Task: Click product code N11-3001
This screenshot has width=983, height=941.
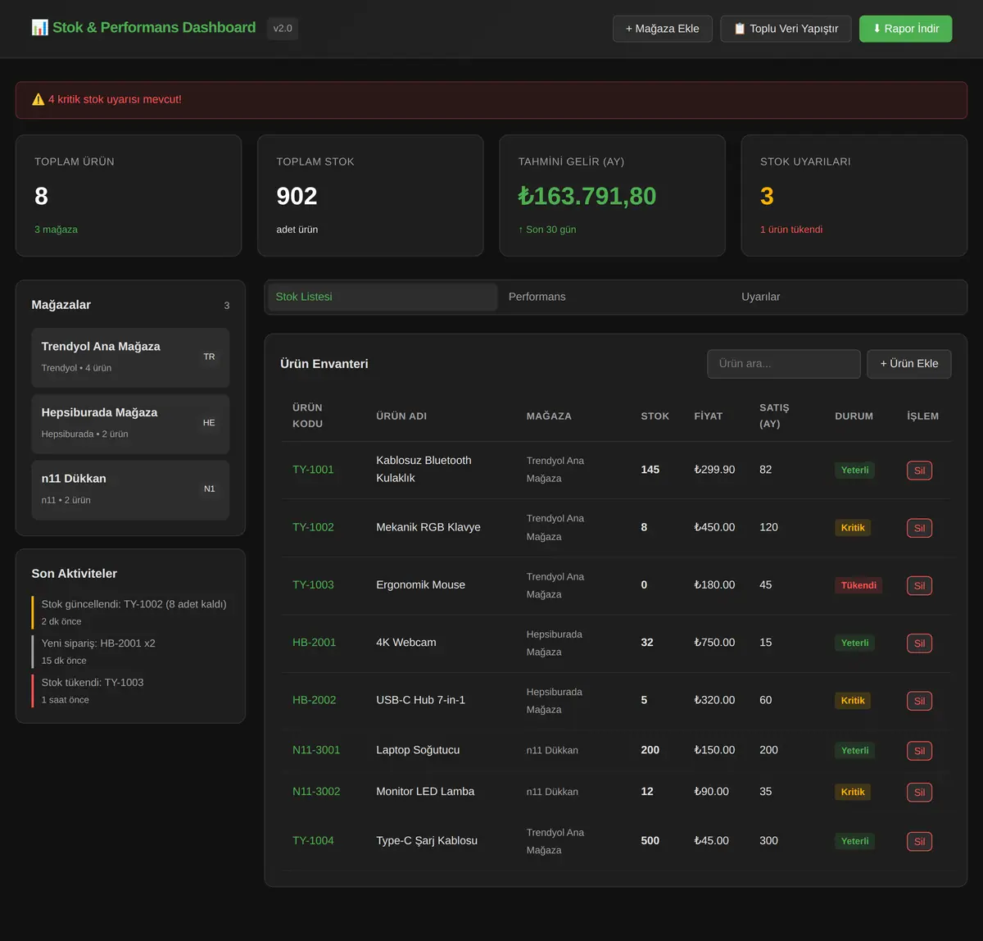Action: 316,750
